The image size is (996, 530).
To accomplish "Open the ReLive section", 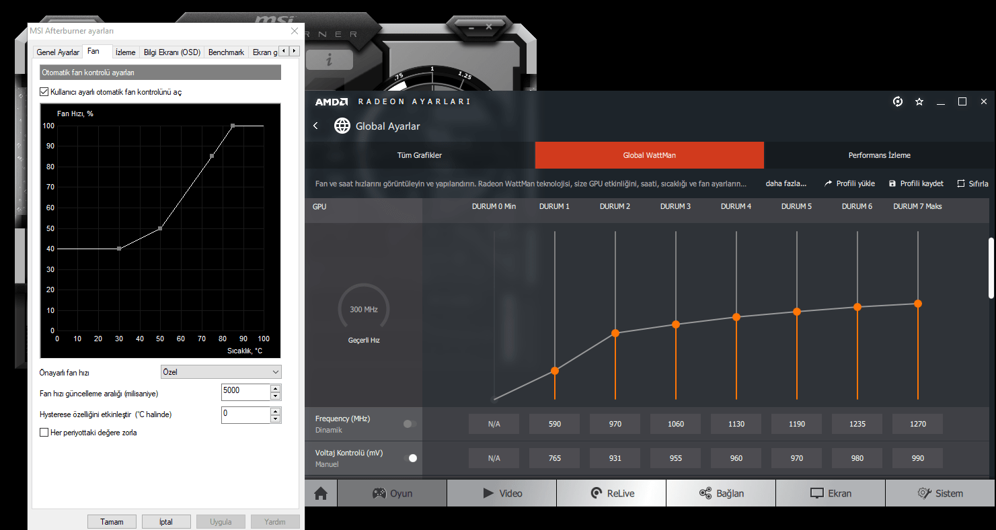I will click(611, 493).
